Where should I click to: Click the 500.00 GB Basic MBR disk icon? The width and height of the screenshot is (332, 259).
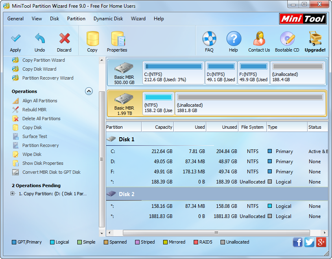[124, 68]
